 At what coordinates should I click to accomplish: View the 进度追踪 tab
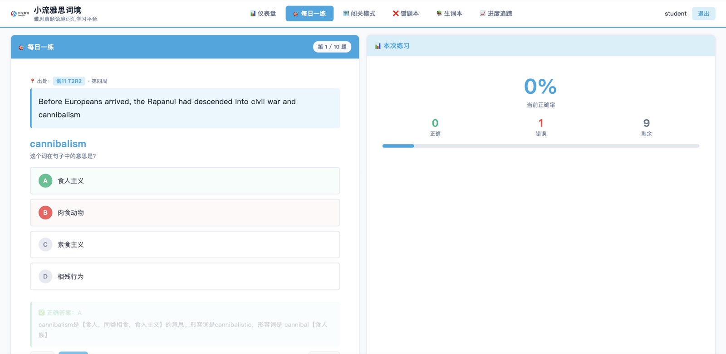496,14
